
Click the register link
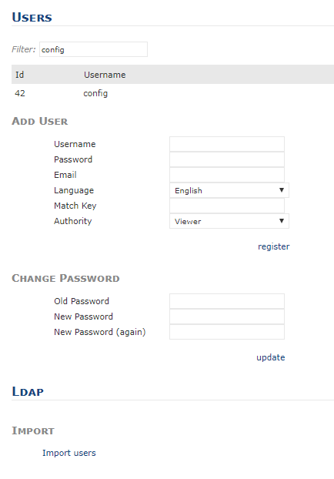point(273,246)
